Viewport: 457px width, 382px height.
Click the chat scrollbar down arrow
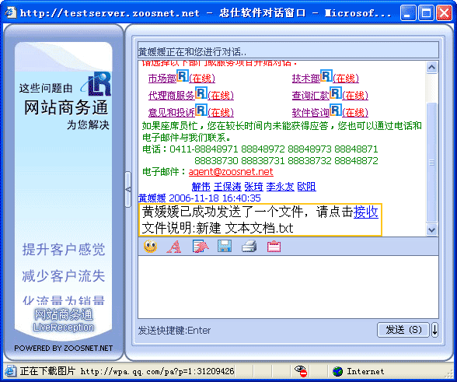(431, 230)
